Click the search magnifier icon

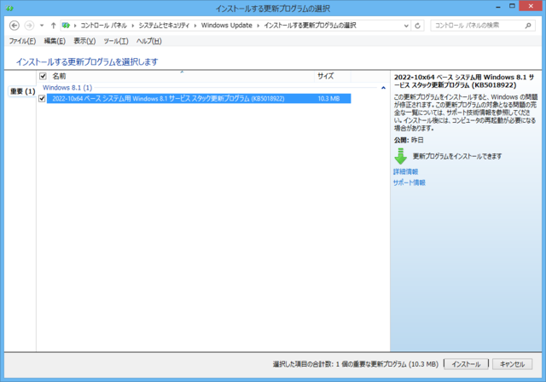pyautogui.click(x=528, y=26)
